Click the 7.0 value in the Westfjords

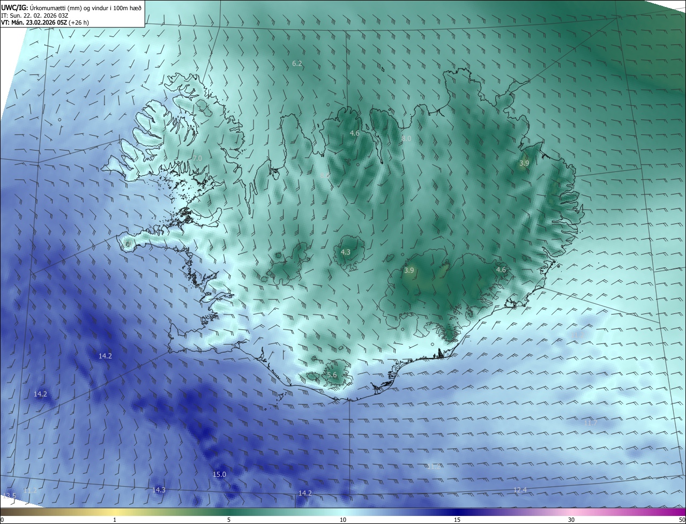pyautogui.click(x=197, y=158)
